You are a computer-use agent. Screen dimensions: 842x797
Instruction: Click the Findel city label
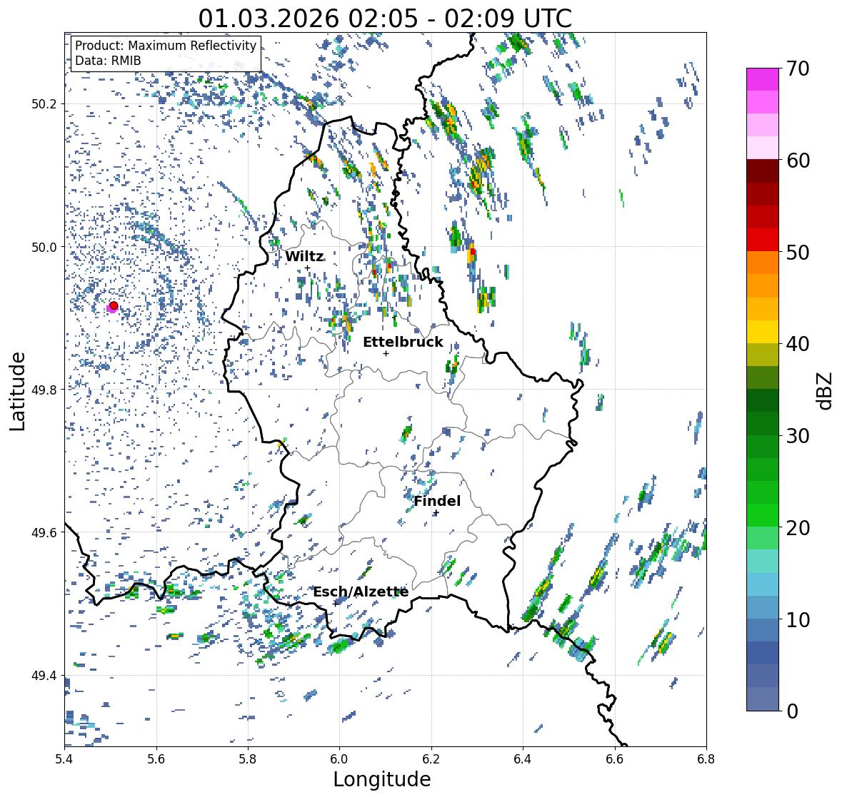point(437,501)
